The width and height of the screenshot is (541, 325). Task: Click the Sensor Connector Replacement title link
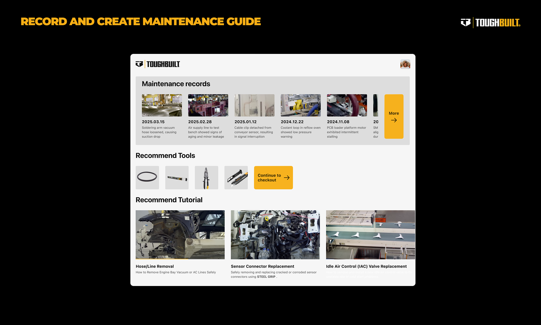point(262,266)
